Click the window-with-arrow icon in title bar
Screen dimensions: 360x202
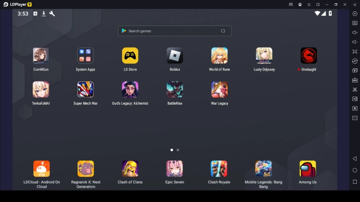[318, 4]
